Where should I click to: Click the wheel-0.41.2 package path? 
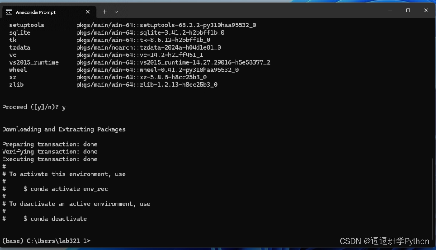(157, 70)
